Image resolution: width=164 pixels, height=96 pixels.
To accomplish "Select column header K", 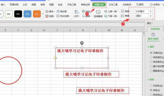I will [83, 30].
